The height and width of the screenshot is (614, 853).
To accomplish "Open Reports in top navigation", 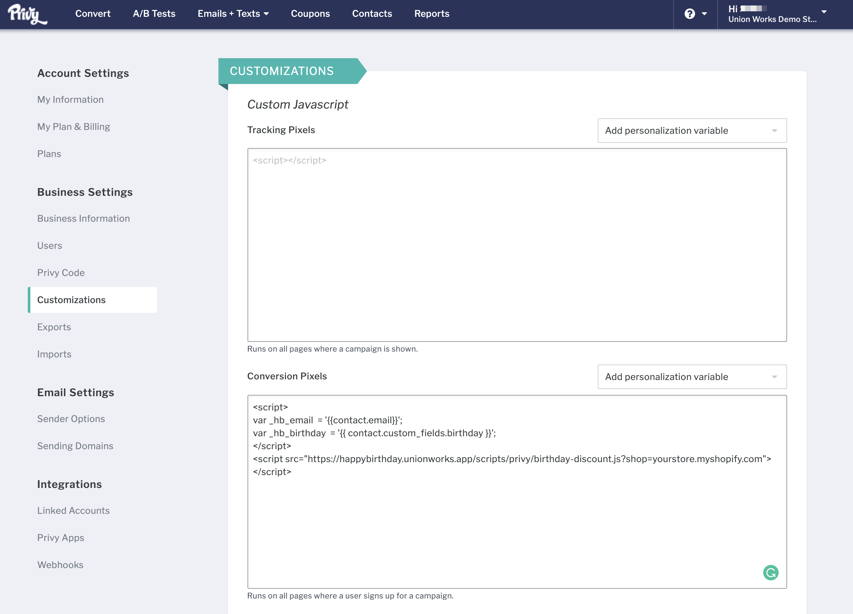I will click(x=432, y=14).
